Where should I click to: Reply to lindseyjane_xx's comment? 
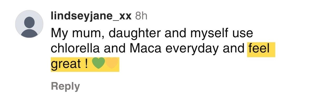coord(65,87)
